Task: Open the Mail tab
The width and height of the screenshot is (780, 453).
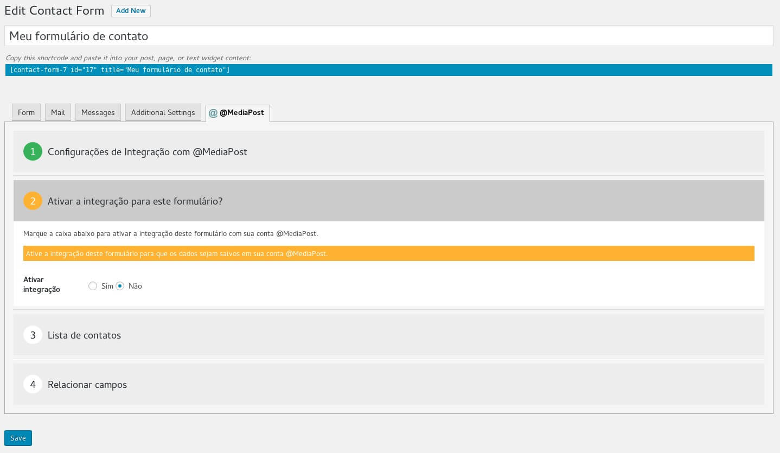Action: point(58,112)
